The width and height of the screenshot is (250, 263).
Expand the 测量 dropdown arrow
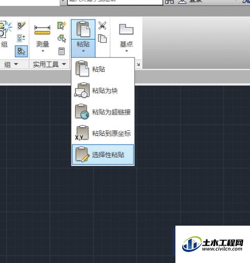pos(43,51)
